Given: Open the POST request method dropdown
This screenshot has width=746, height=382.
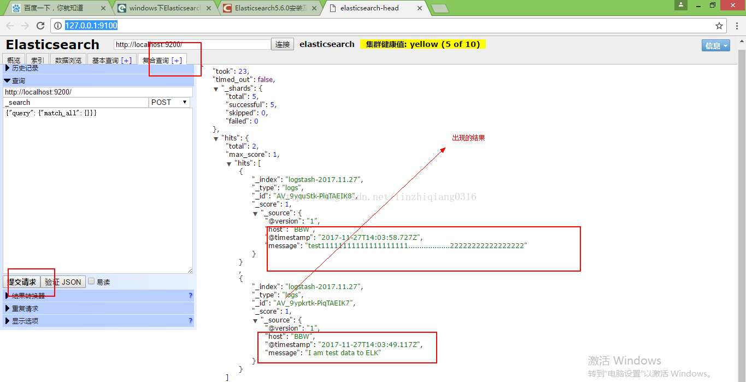Looking at the screenshot, I should [169, 102].
